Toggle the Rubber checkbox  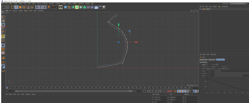pyautogui.click(x=217, y=67)
